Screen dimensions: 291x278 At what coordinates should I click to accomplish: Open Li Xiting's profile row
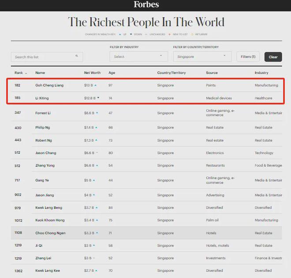click(x=146, y=98)
